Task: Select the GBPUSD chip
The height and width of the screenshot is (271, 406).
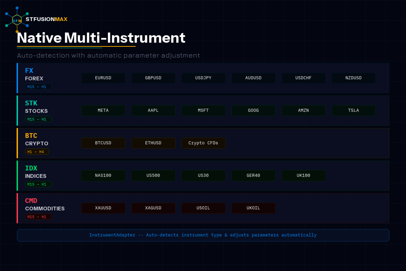Action: click(153, 78)
